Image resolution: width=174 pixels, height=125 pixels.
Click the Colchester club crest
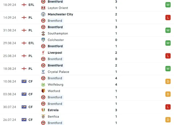pos(43,40)
